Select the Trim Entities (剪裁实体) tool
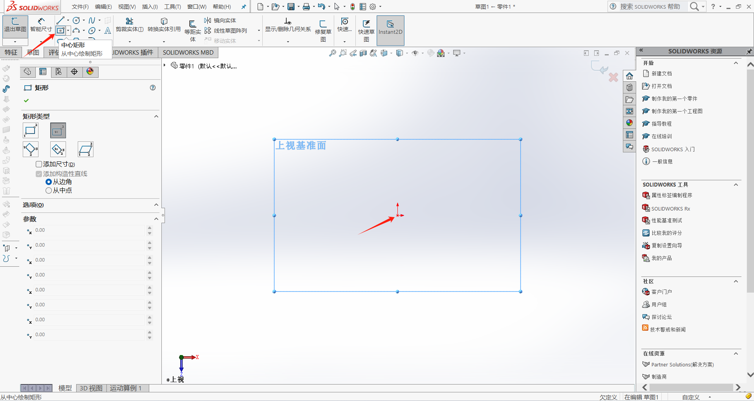This screenshot has height=401, width=754. [x=130, y=25]
